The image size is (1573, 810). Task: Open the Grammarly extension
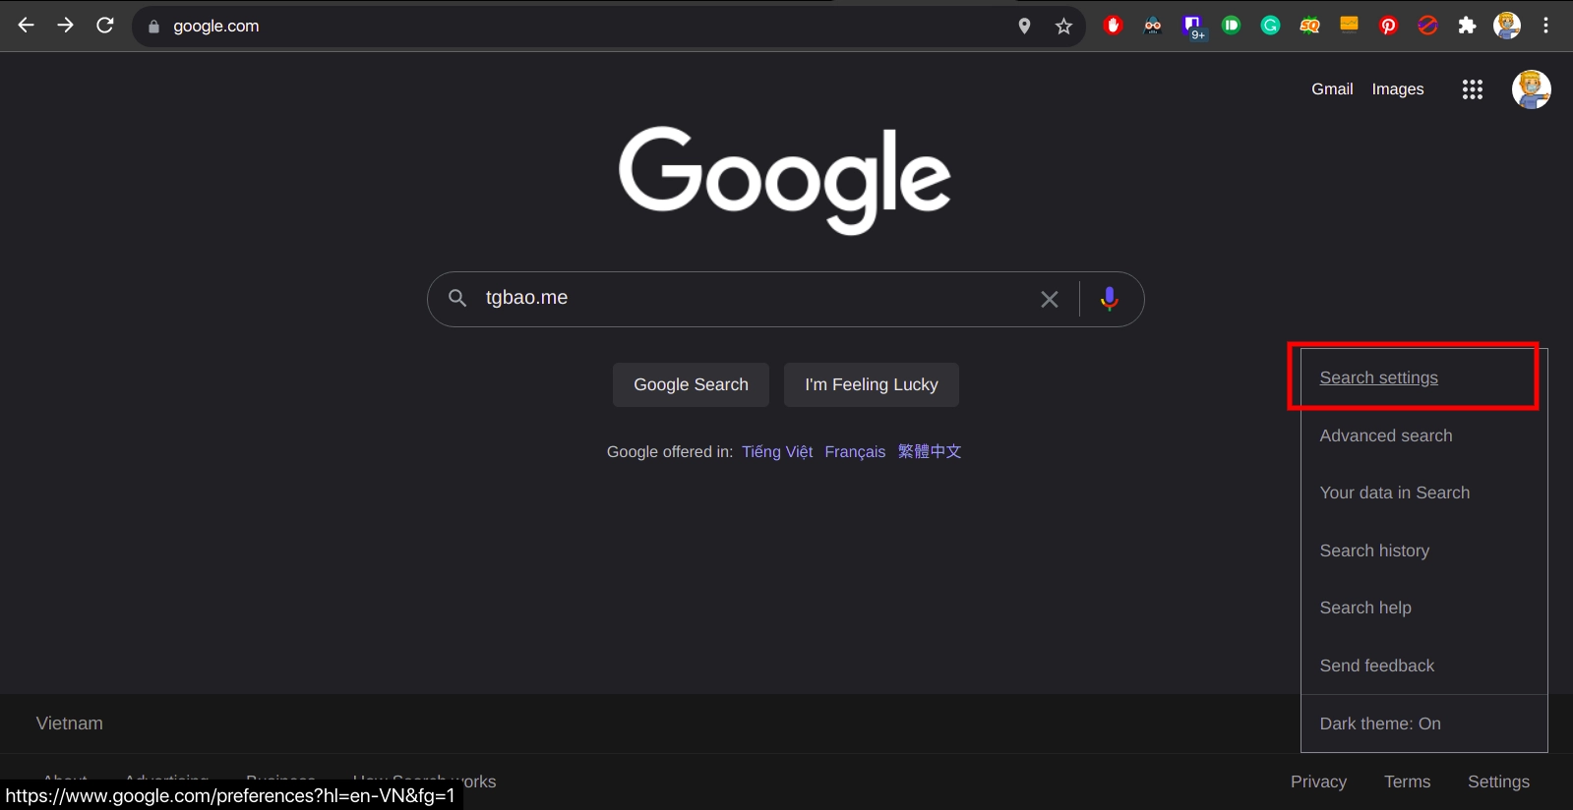1270,27
